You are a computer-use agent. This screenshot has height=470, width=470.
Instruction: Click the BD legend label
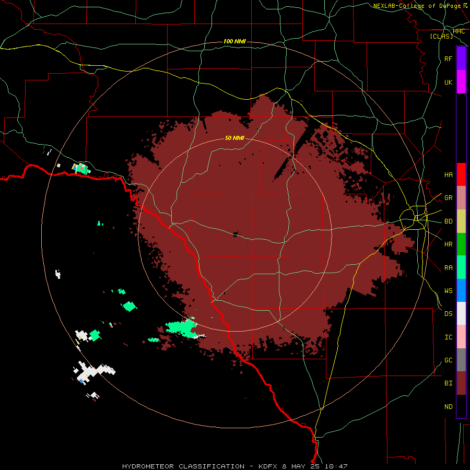[449, 221]
